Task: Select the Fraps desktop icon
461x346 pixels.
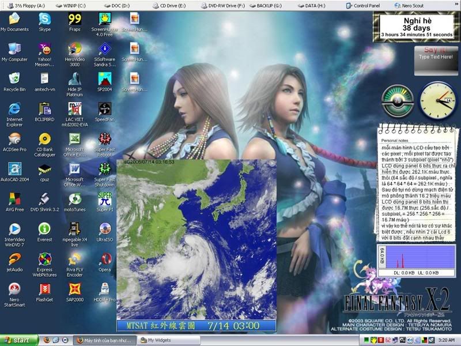Action: [75, 22]
